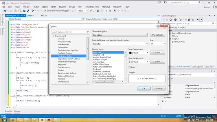The height and width of the screenshot is (122, 217).
Task: Click Collapse All icon in Solution Explorer
Action: click(189, 20)
